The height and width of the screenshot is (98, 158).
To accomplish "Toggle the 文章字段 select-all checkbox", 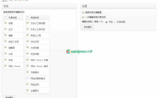I will click(x=6, y=17).
